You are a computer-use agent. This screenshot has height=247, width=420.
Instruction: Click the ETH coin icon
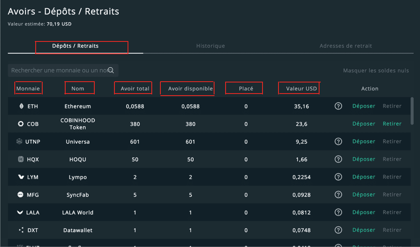click(21, 106)
